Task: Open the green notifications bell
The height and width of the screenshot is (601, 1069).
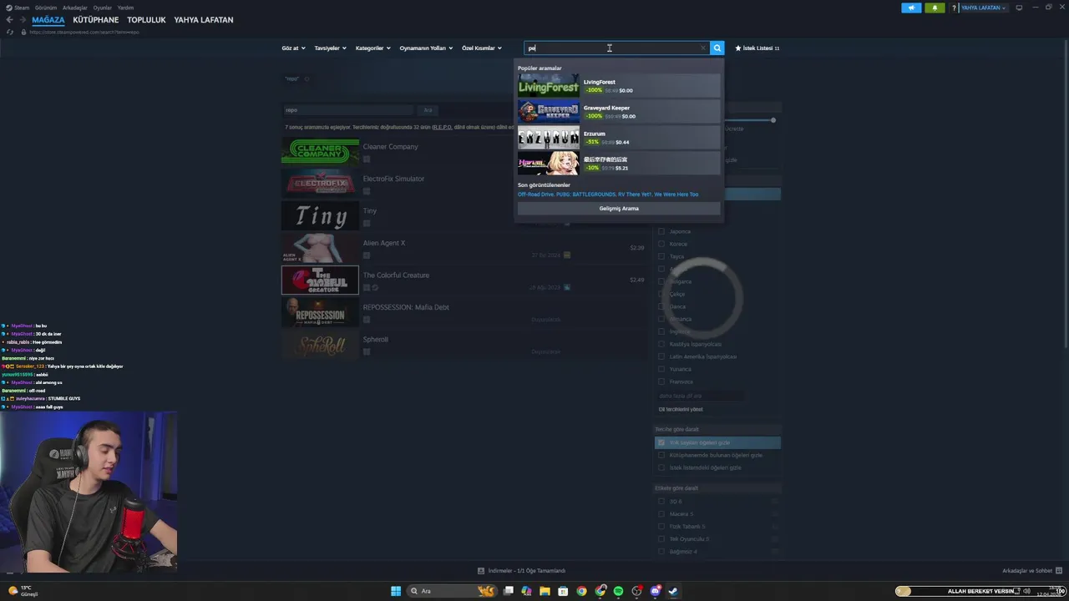Action: (x=935, y=8)
